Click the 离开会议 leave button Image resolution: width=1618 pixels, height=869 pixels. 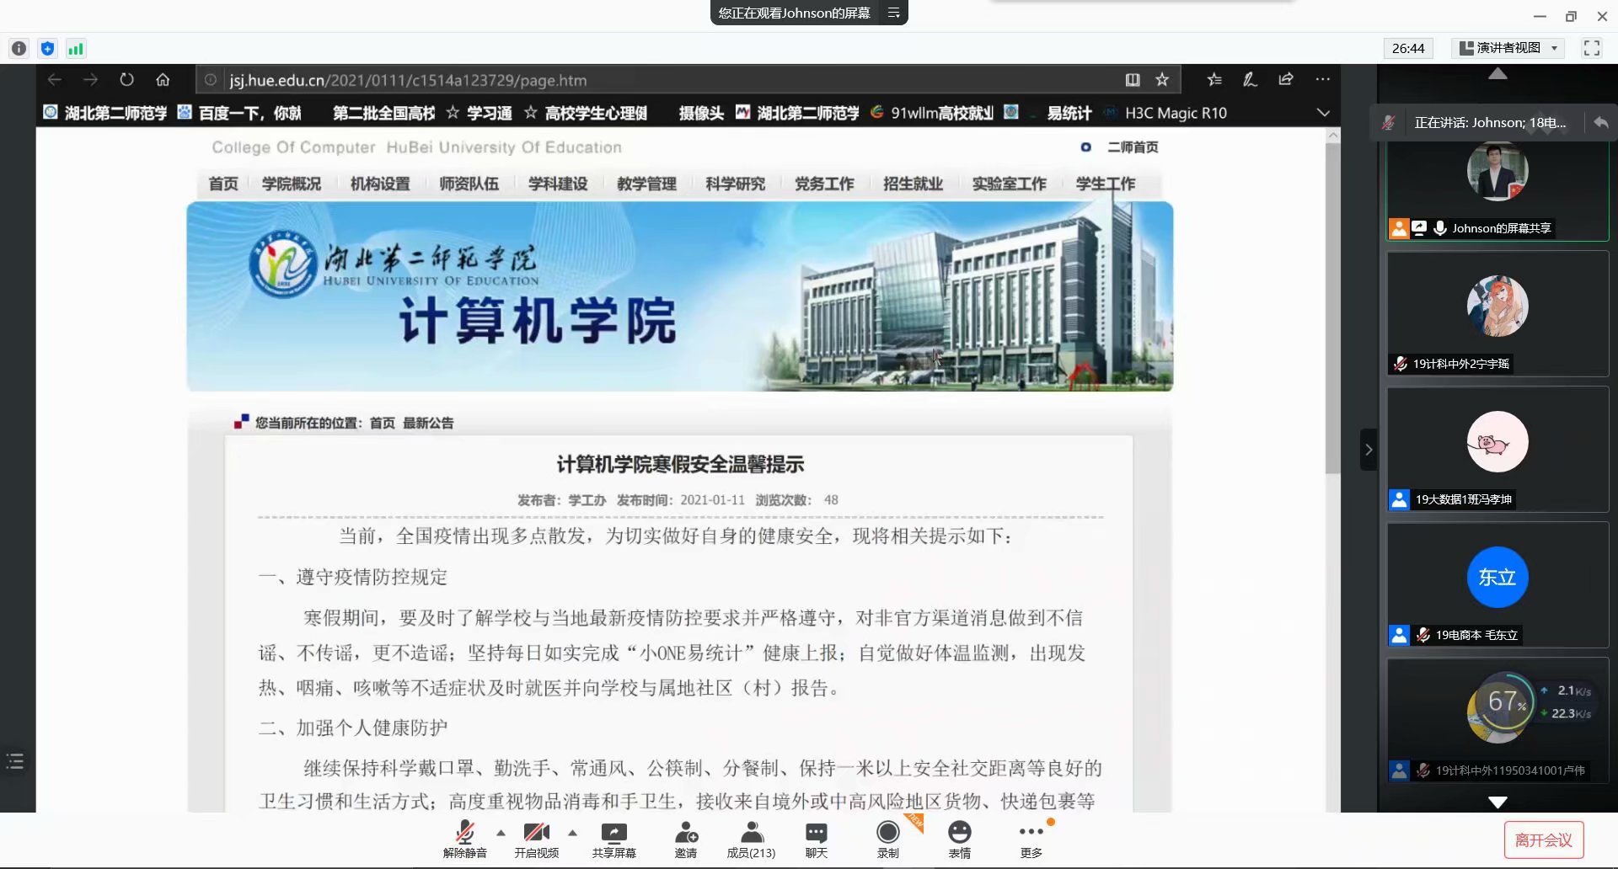tap(1543, 840)
